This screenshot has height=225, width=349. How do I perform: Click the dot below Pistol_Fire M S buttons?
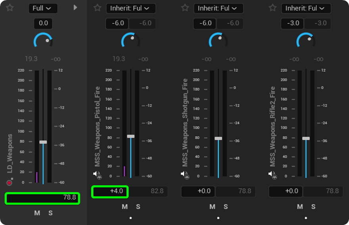coord(130,218)
